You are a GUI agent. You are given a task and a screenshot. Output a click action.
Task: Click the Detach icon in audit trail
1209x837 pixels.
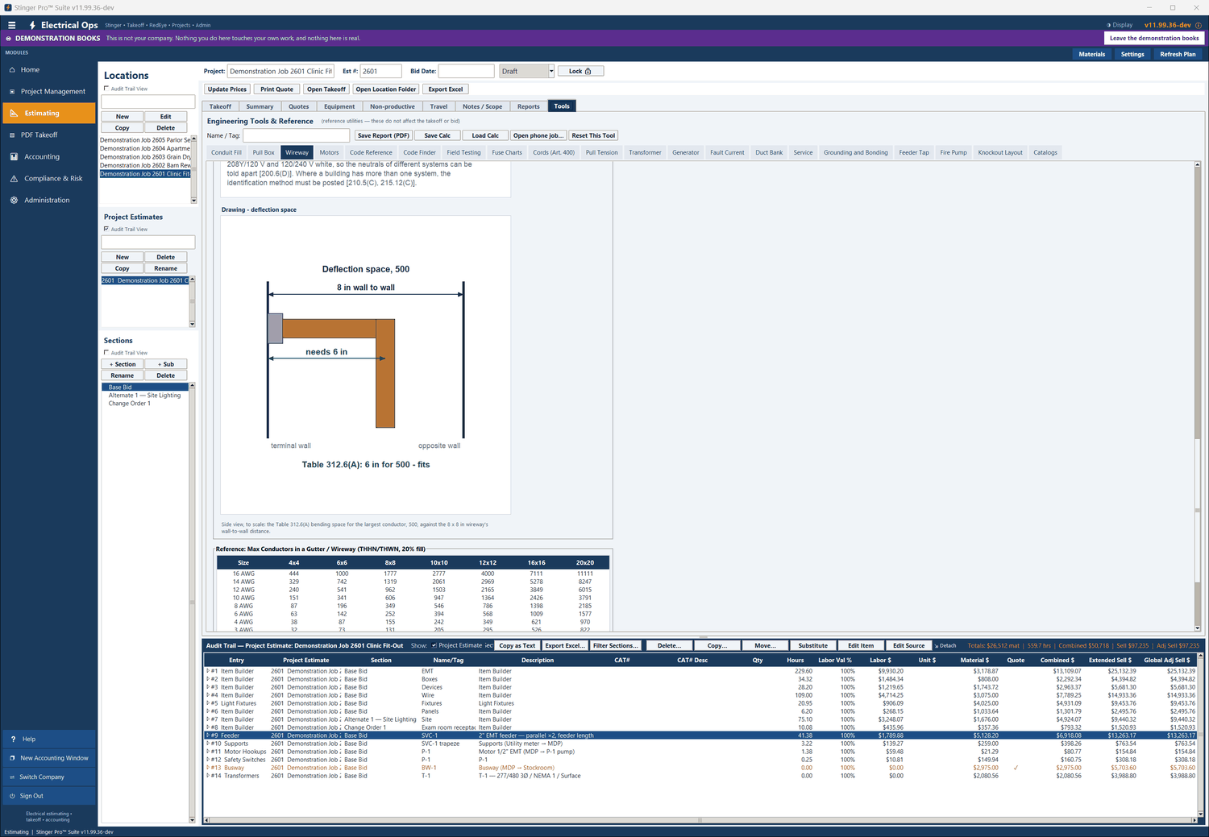click(937, 646)
